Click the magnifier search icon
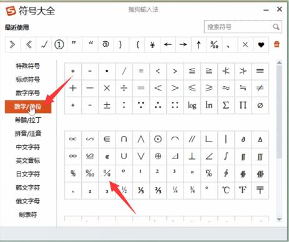 (x=276, y=27)
